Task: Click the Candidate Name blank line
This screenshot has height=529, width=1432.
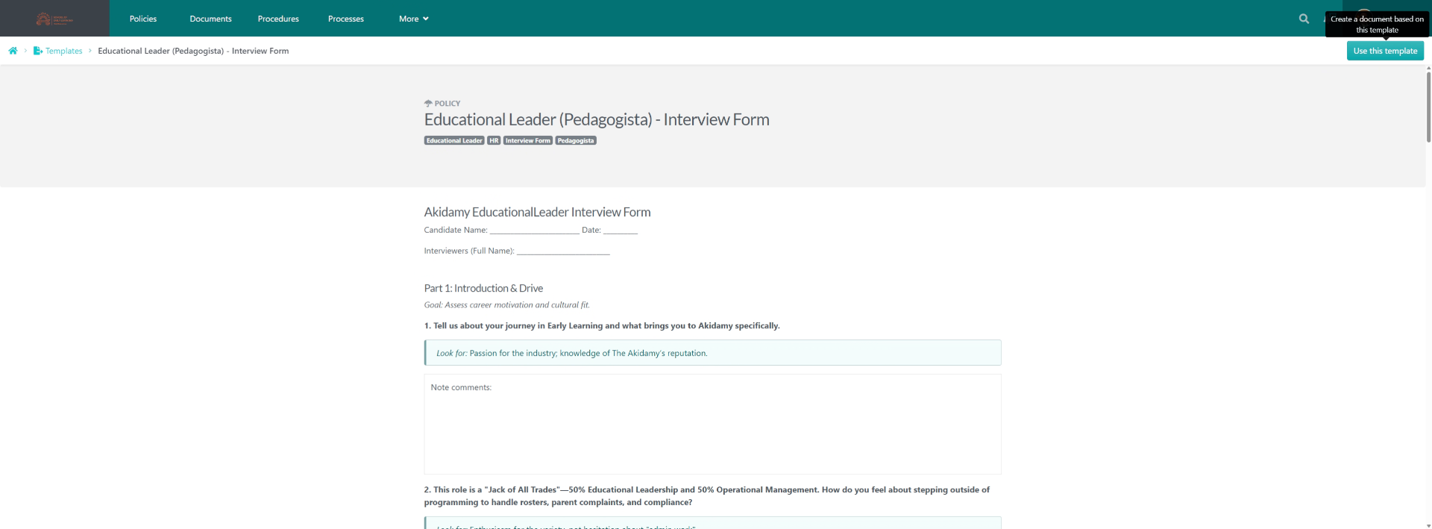Action: [x=534, y=231]
